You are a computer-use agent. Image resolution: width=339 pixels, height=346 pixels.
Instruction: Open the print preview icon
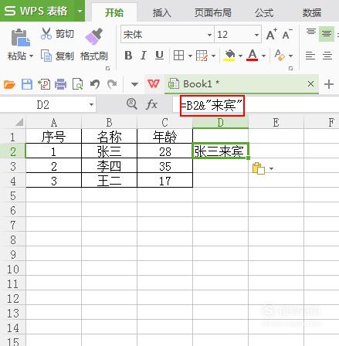click(x=78, y=84)
